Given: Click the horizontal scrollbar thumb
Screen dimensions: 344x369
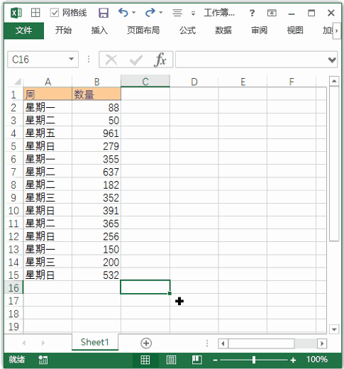Looking at the screenshot, I should 261,343.
